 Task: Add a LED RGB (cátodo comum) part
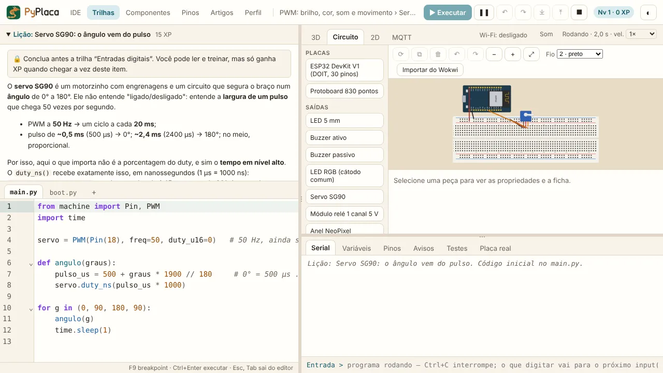(344, 176)
